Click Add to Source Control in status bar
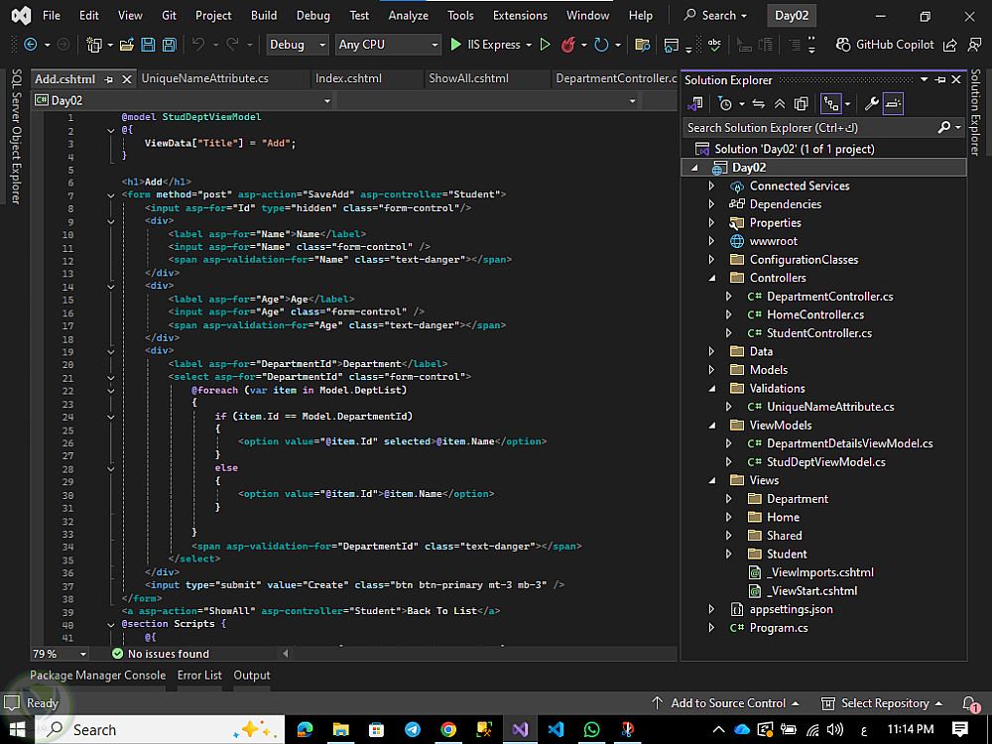Image resolution: width=992 pixels, height=744 pixels. (x=727, y=703)
